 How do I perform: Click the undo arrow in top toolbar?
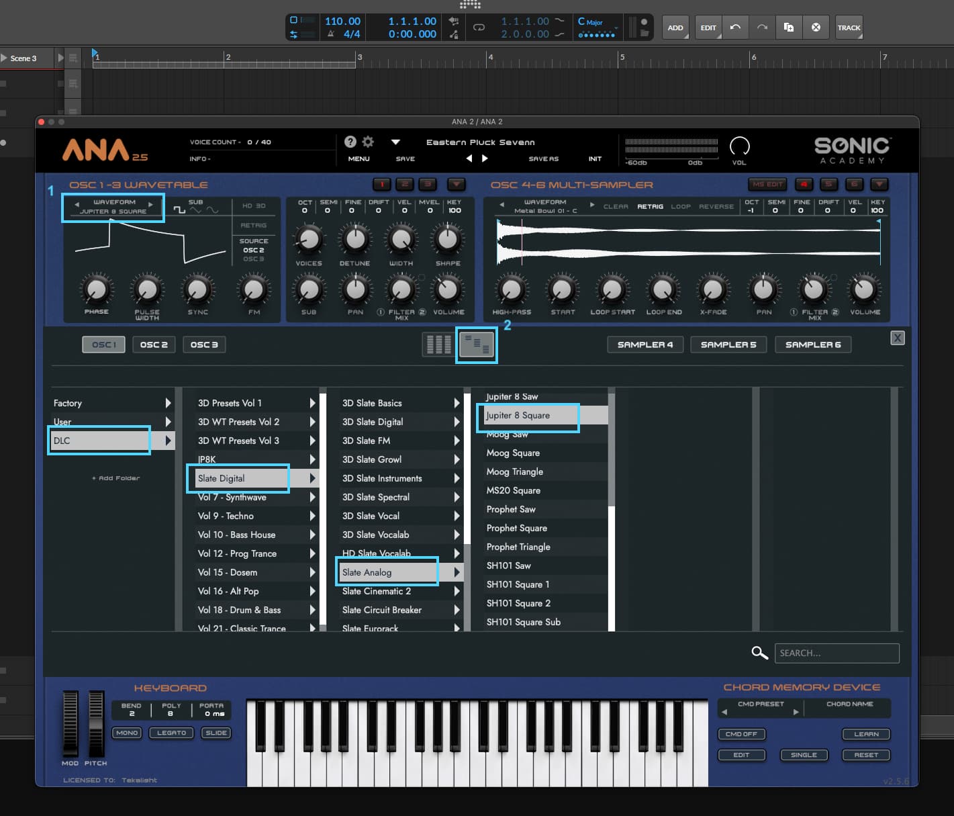coord(735,28)
